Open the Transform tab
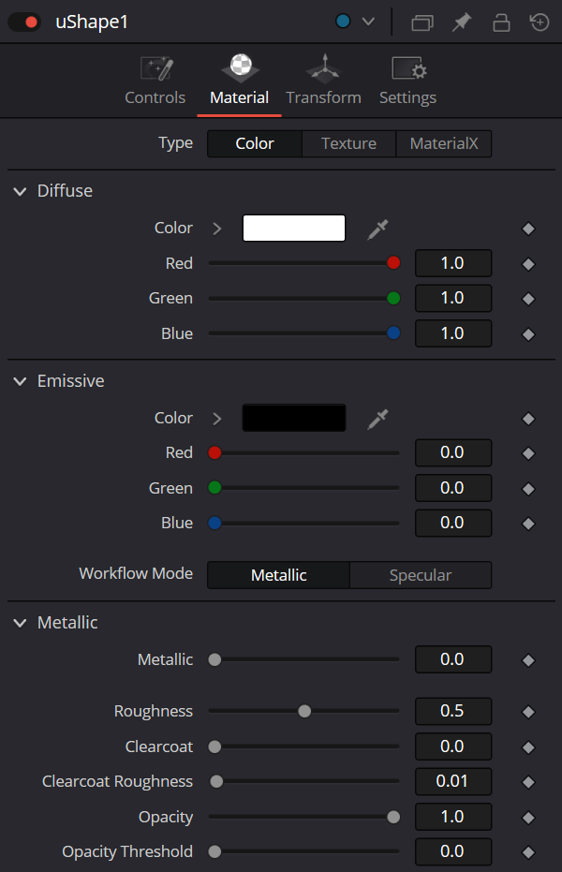Screen dimensions: 562x872 click(323, 81)
